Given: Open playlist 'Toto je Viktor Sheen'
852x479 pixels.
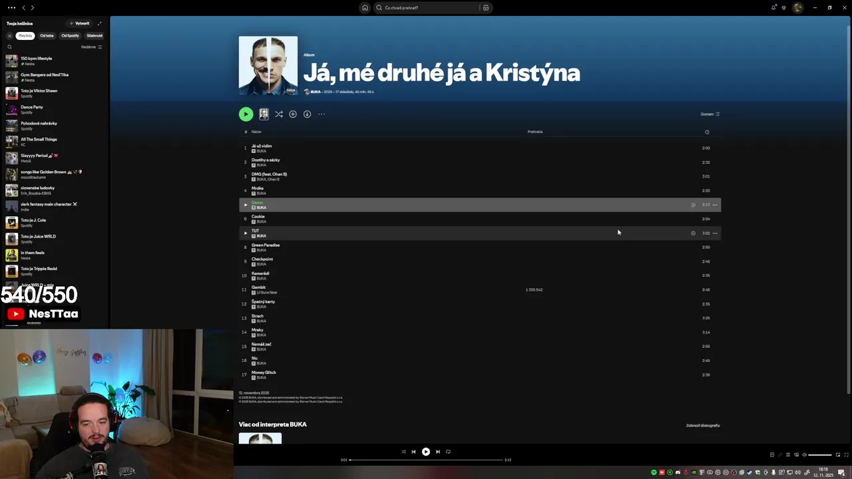Looking at the screenshot, I should point(55,93).
